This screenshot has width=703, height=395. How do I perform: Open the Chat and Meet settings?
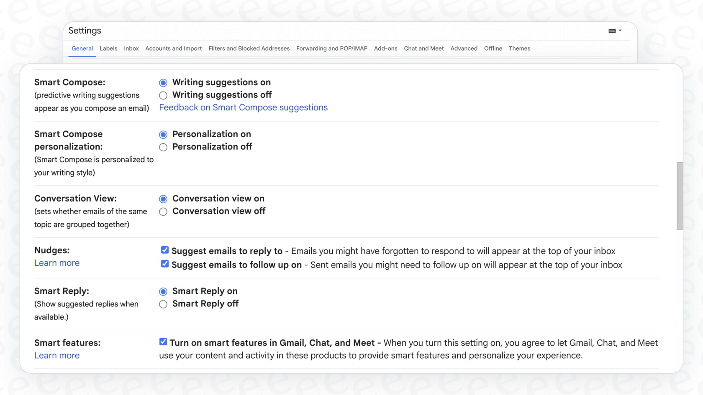point(423,48)
